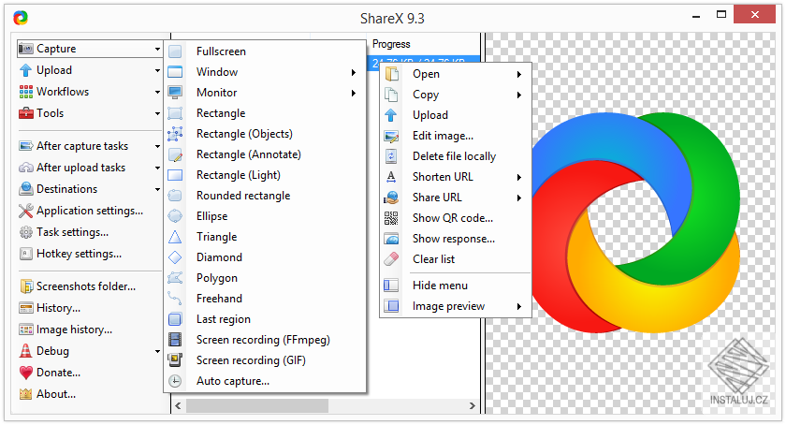This screenshot has width=786, height=425.
Task: Click the Diamond shape icon
Action: (175, 257)
